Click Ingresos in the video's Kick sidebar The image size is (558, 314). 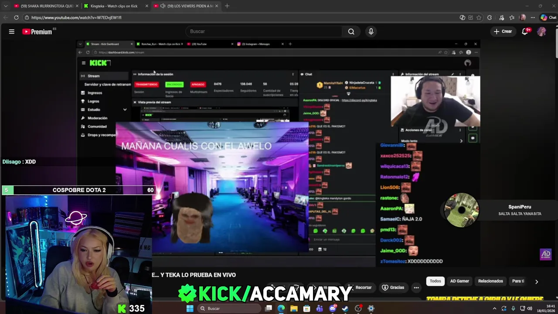pyautogui.click(x=95, y=93)
